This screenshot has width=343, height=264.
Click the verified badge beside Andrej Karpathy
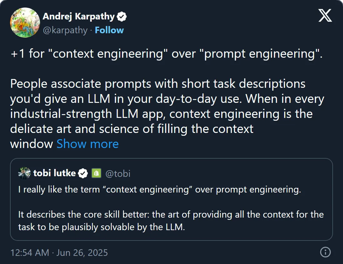coord(122,17)
